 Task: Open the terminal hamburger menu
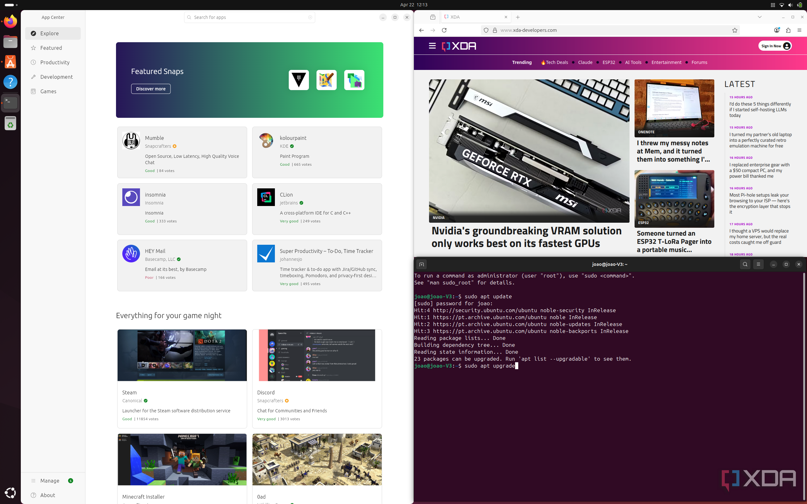pyautogui.click(x=758, y=264)
